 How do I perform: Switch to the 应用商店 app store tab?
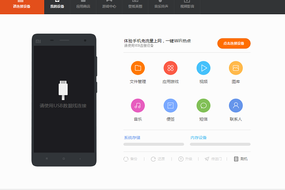click(83, 7)
